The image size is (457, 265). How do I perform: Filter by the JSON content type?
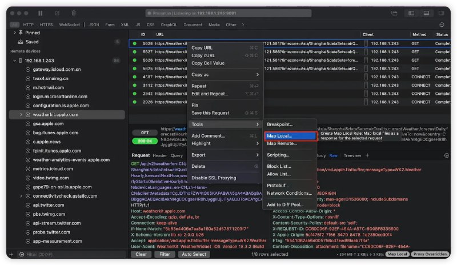[x=94, y=25]
